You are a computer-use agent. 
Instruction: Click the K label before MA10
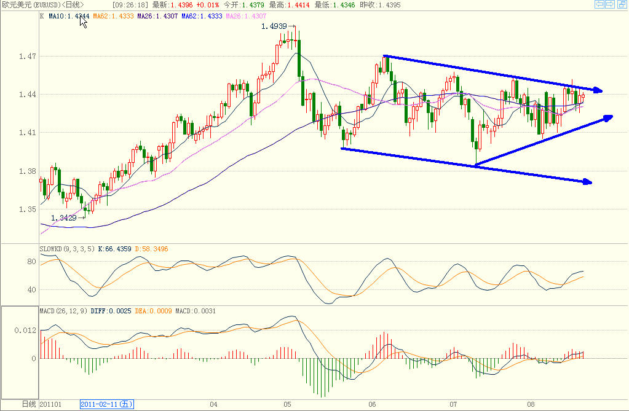click(x=42, y=16)
